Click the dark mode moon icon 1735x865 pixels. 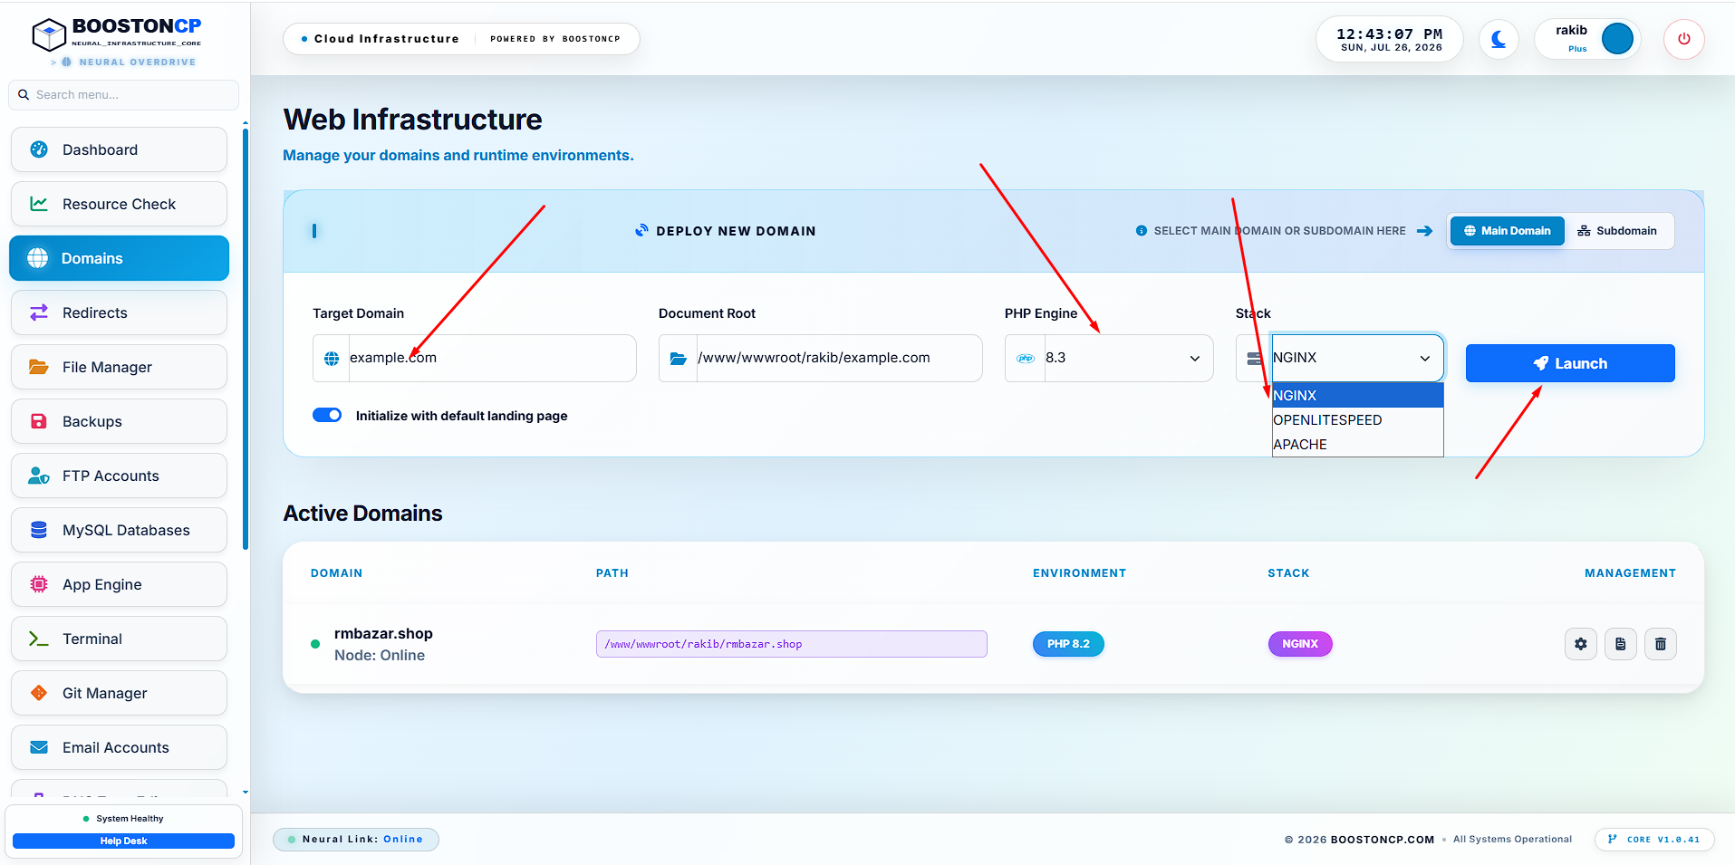1499,39
